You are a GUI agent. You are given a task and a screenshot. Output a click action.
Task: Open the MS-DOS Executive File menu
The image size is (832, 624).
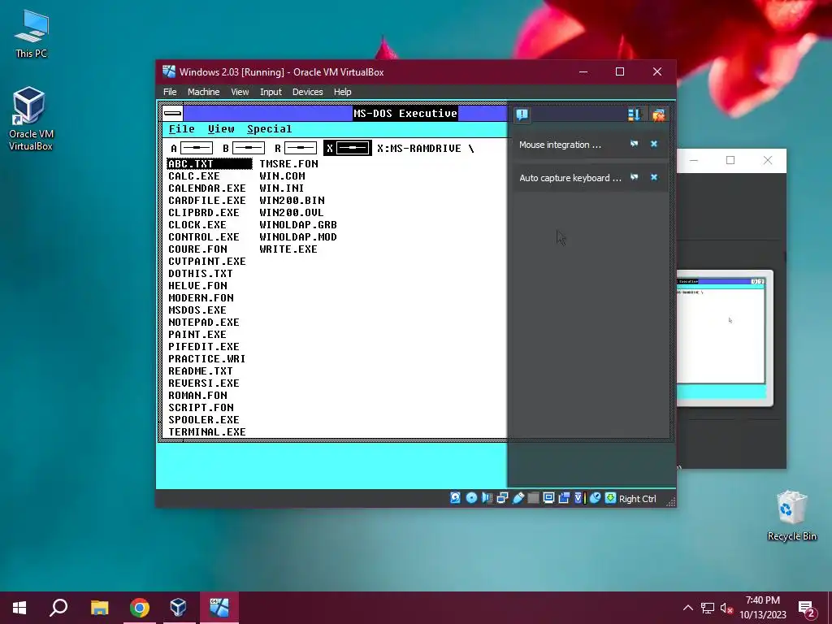[x=181, y=129]
